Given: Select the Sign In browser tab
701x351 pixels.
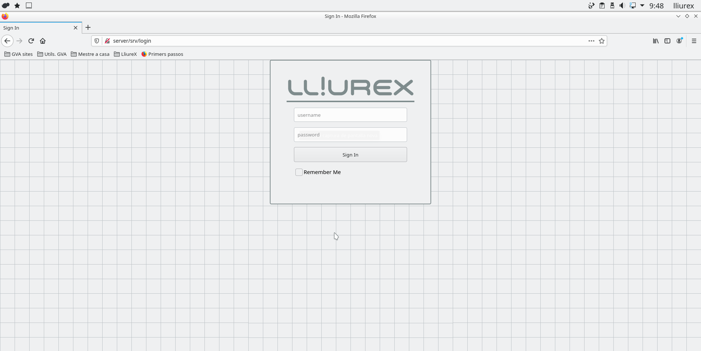Looking at the screenshot, I should 37,28.
